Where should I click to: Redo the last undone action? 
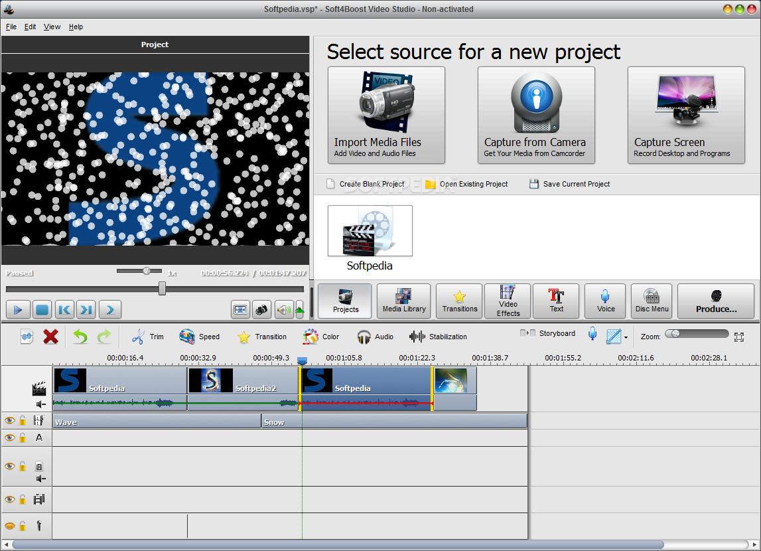(x=104, y=337)
